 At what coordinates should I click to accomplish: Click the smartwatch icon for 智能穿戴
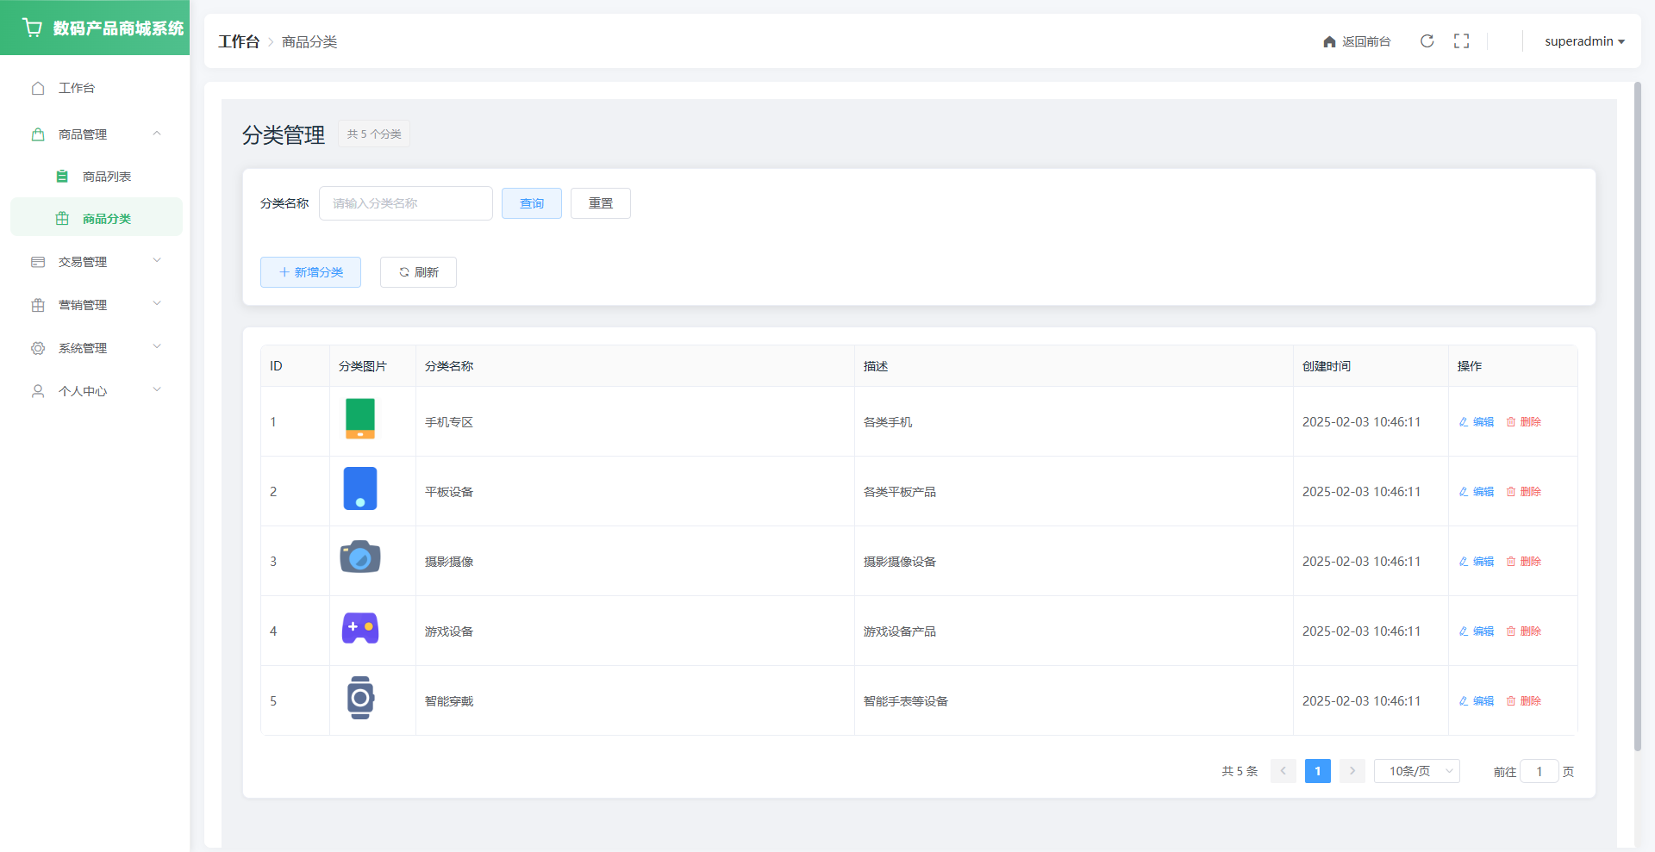360,698
